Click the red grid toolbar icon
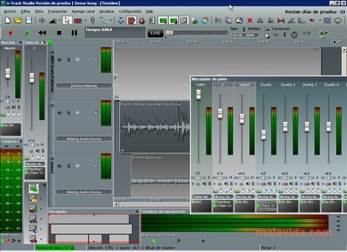Screen dimensions: 347x252 coord(78,21)
